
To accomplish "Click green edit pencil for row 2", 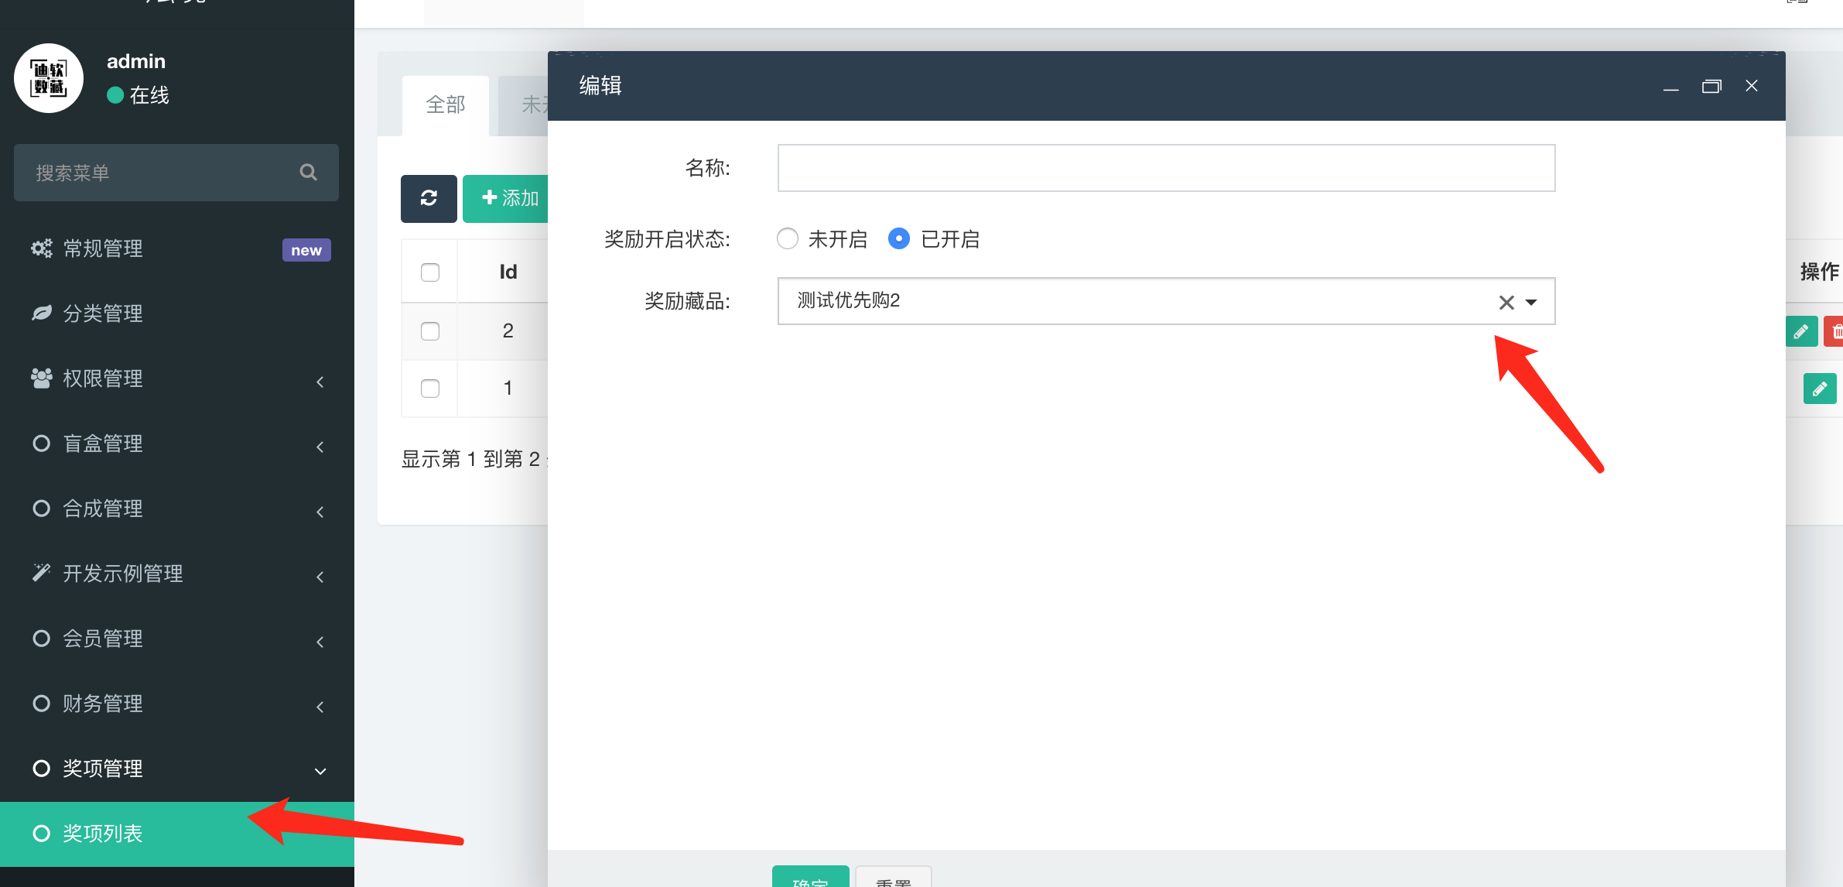I will click(x=1801, y=332).
